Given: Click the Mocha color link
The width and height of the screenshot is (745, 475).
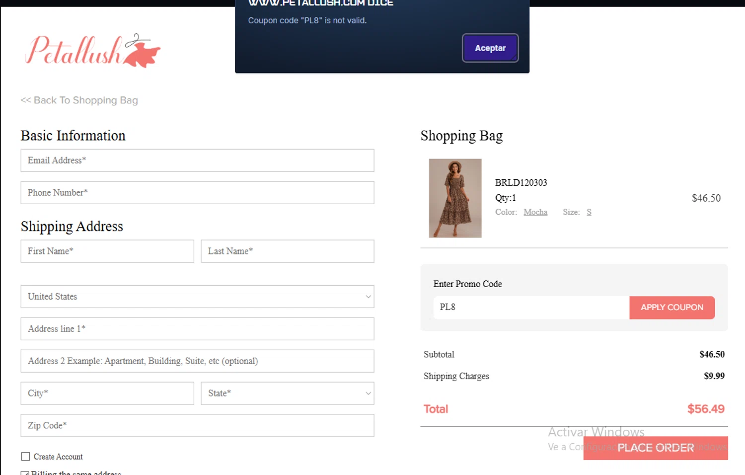Looking at the screenshot, I should pos(535,212).
